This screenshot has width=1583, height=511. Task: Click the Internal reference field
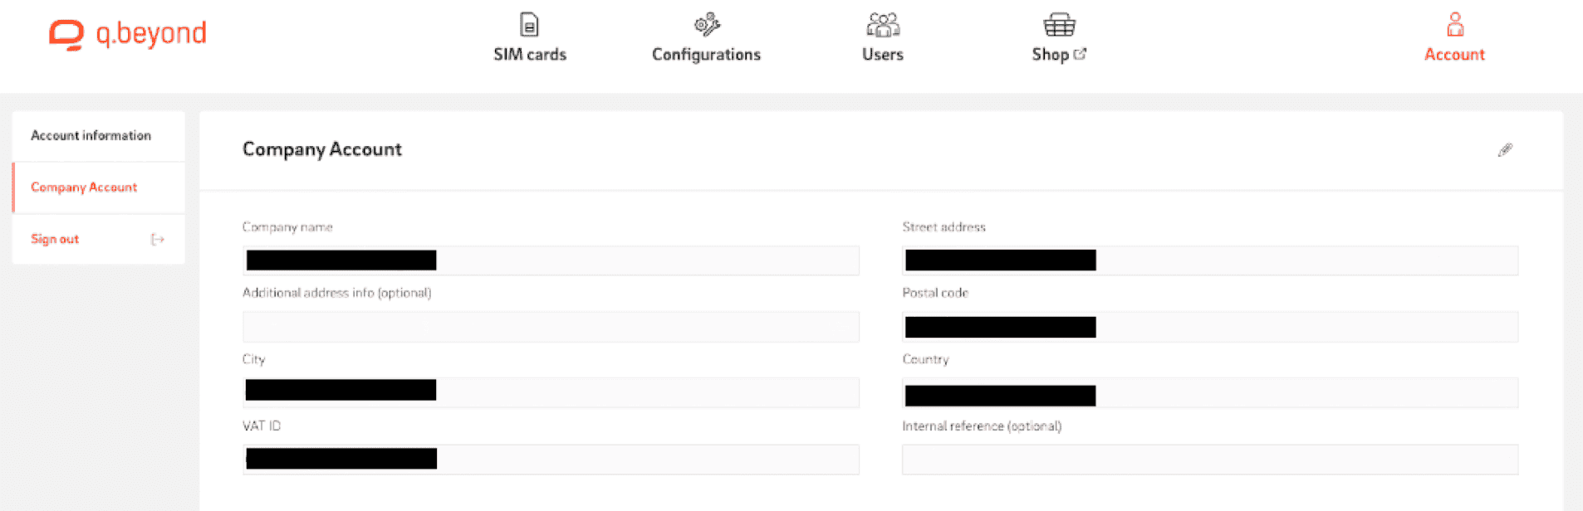tap(1209, 460)
